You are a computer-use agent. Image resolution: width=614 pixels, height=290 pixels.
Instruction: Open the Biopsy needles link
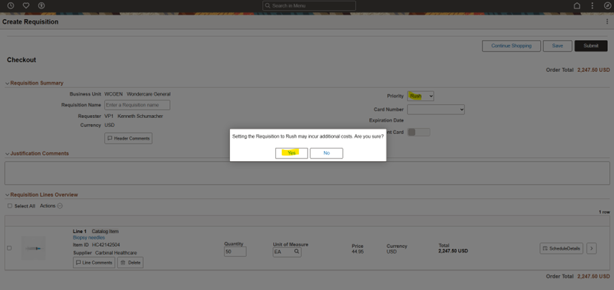pyautogui.click(x=89, y=237)
